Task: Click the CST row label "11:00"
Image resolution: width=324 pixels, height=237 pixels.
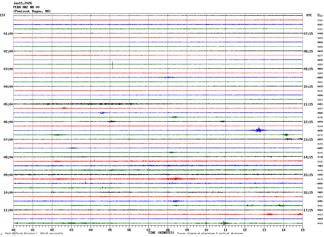Action: [x=8, y=210]
